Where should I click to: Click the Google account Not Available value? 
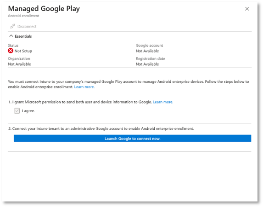[x=147, y=51]
